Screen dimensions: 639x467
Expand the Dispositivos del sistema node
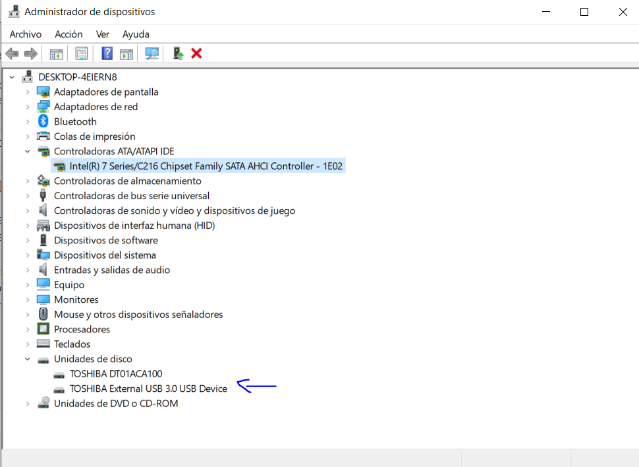tap(27, 255)
